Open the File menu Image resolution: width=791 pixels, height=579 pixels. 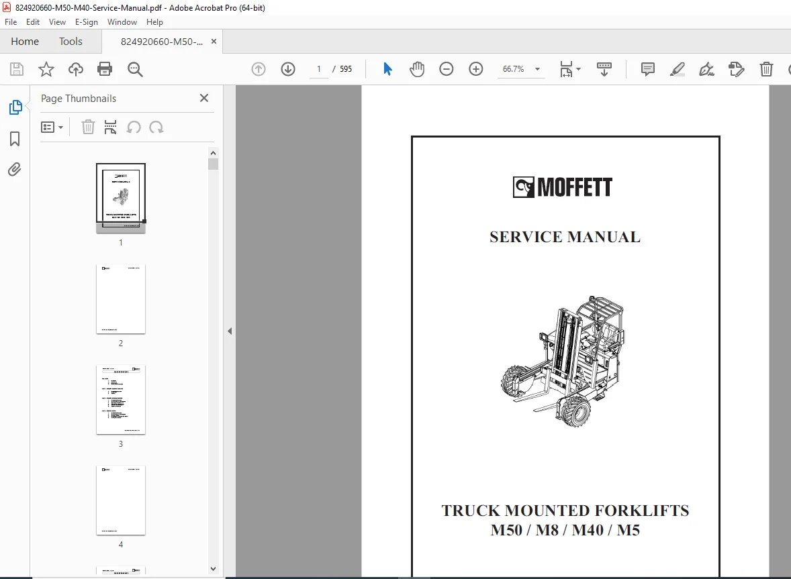point(11,22)
